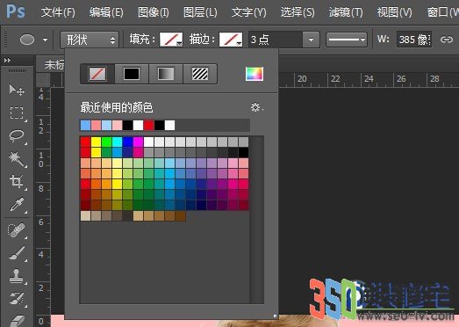Select the Magic Wand tool
459x327 pixels.
[17, 158]
